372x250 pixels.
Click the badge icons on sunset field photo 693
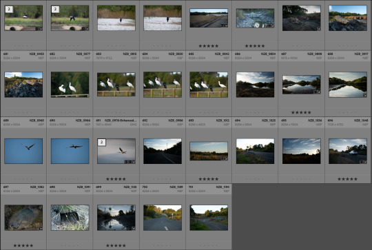[224, 158]
